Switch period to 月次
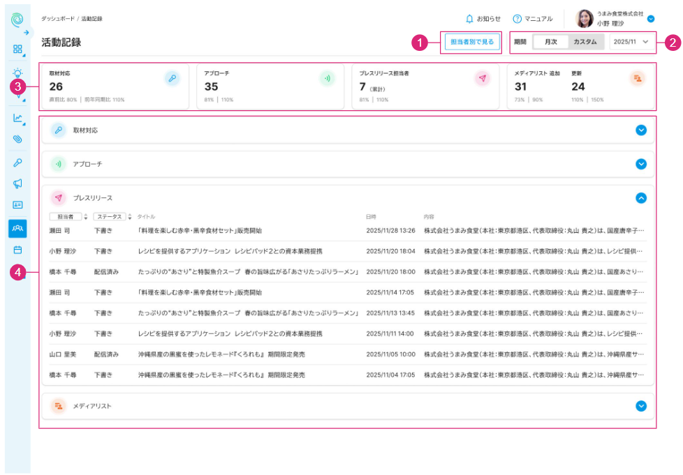 (x=550, y=42)
